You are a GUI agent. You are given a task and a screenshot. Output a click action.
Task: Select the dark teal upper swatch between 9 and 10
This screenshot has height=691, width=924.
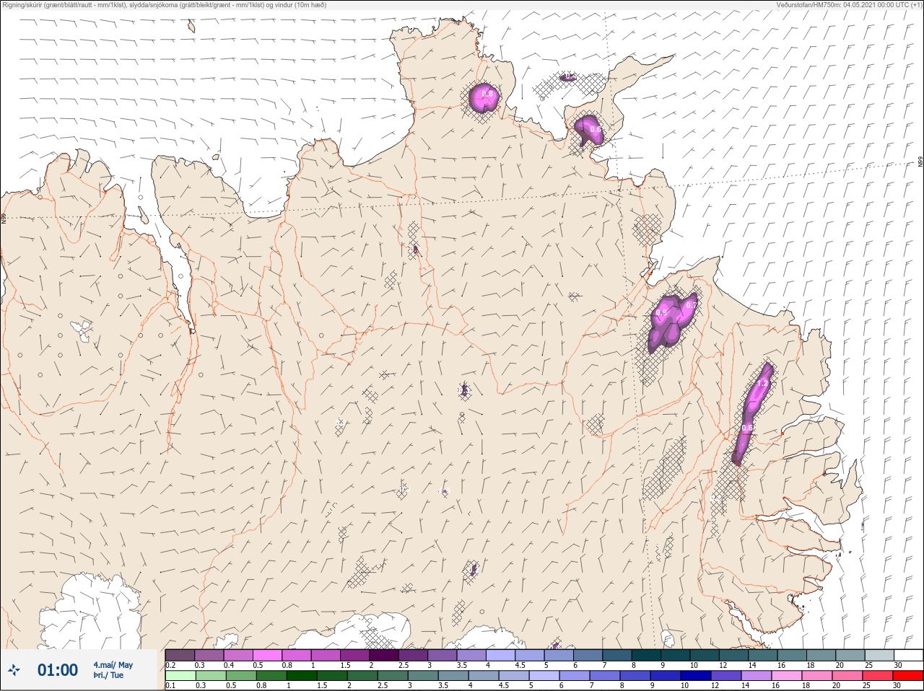coord(675,655)
